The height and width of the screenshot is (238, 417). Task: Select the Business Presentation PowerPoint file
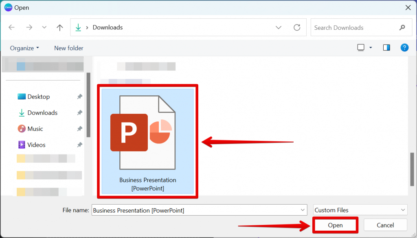point(147,141)
